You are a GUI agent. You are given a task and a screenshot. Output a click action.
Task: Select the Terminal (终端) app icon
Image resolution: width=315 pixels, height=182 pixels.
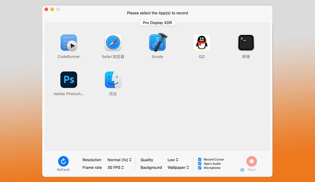pyautogui.click(x=246, y=42)
